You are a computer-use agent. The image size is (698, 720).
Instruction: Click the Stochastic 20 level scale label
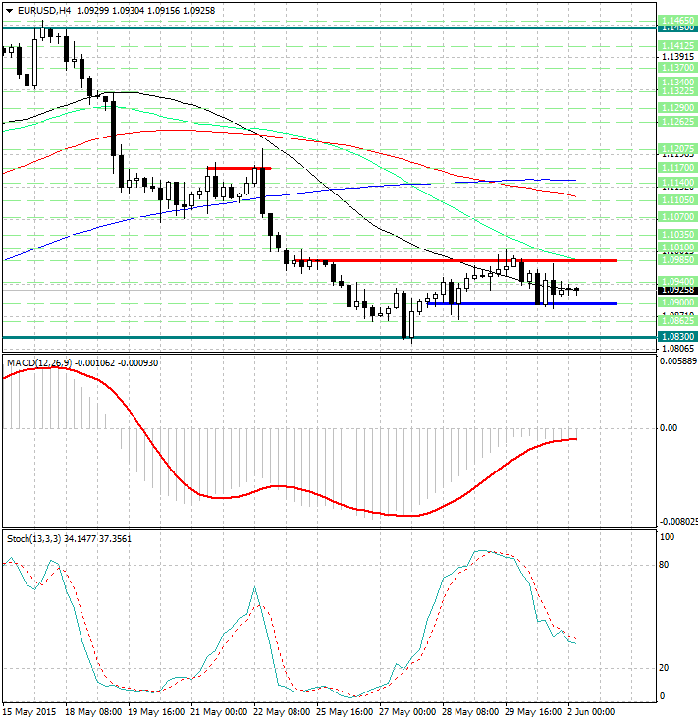(x=666, y=668)
